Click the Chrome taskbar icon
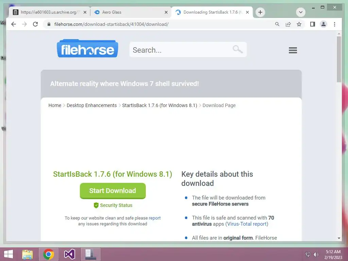 (x=49, y=254)
